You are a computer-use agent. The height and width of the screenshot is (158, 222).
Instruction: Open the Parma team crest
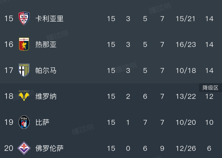point(24,70)
